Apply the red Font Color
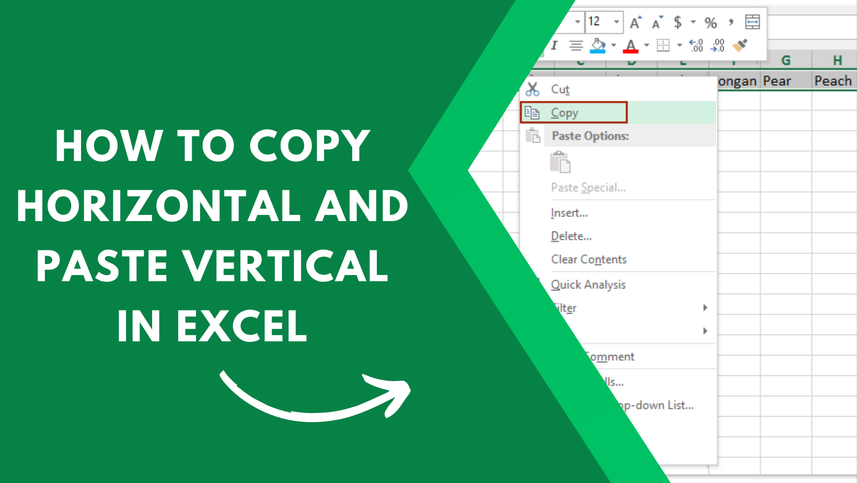The width and height of the screenshot is (857, 483). [631, 46]
